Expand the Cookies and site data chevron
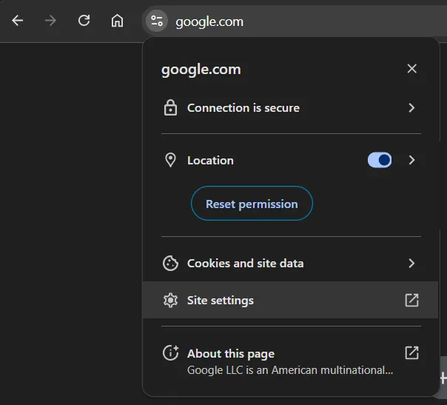 411,264
